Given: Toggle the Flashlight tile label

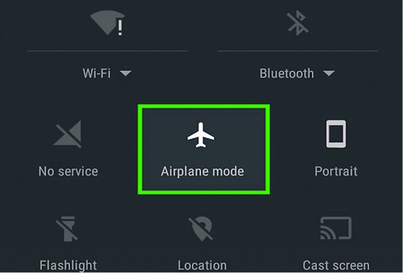Looking at the screenshot, I should click(68, 266).
